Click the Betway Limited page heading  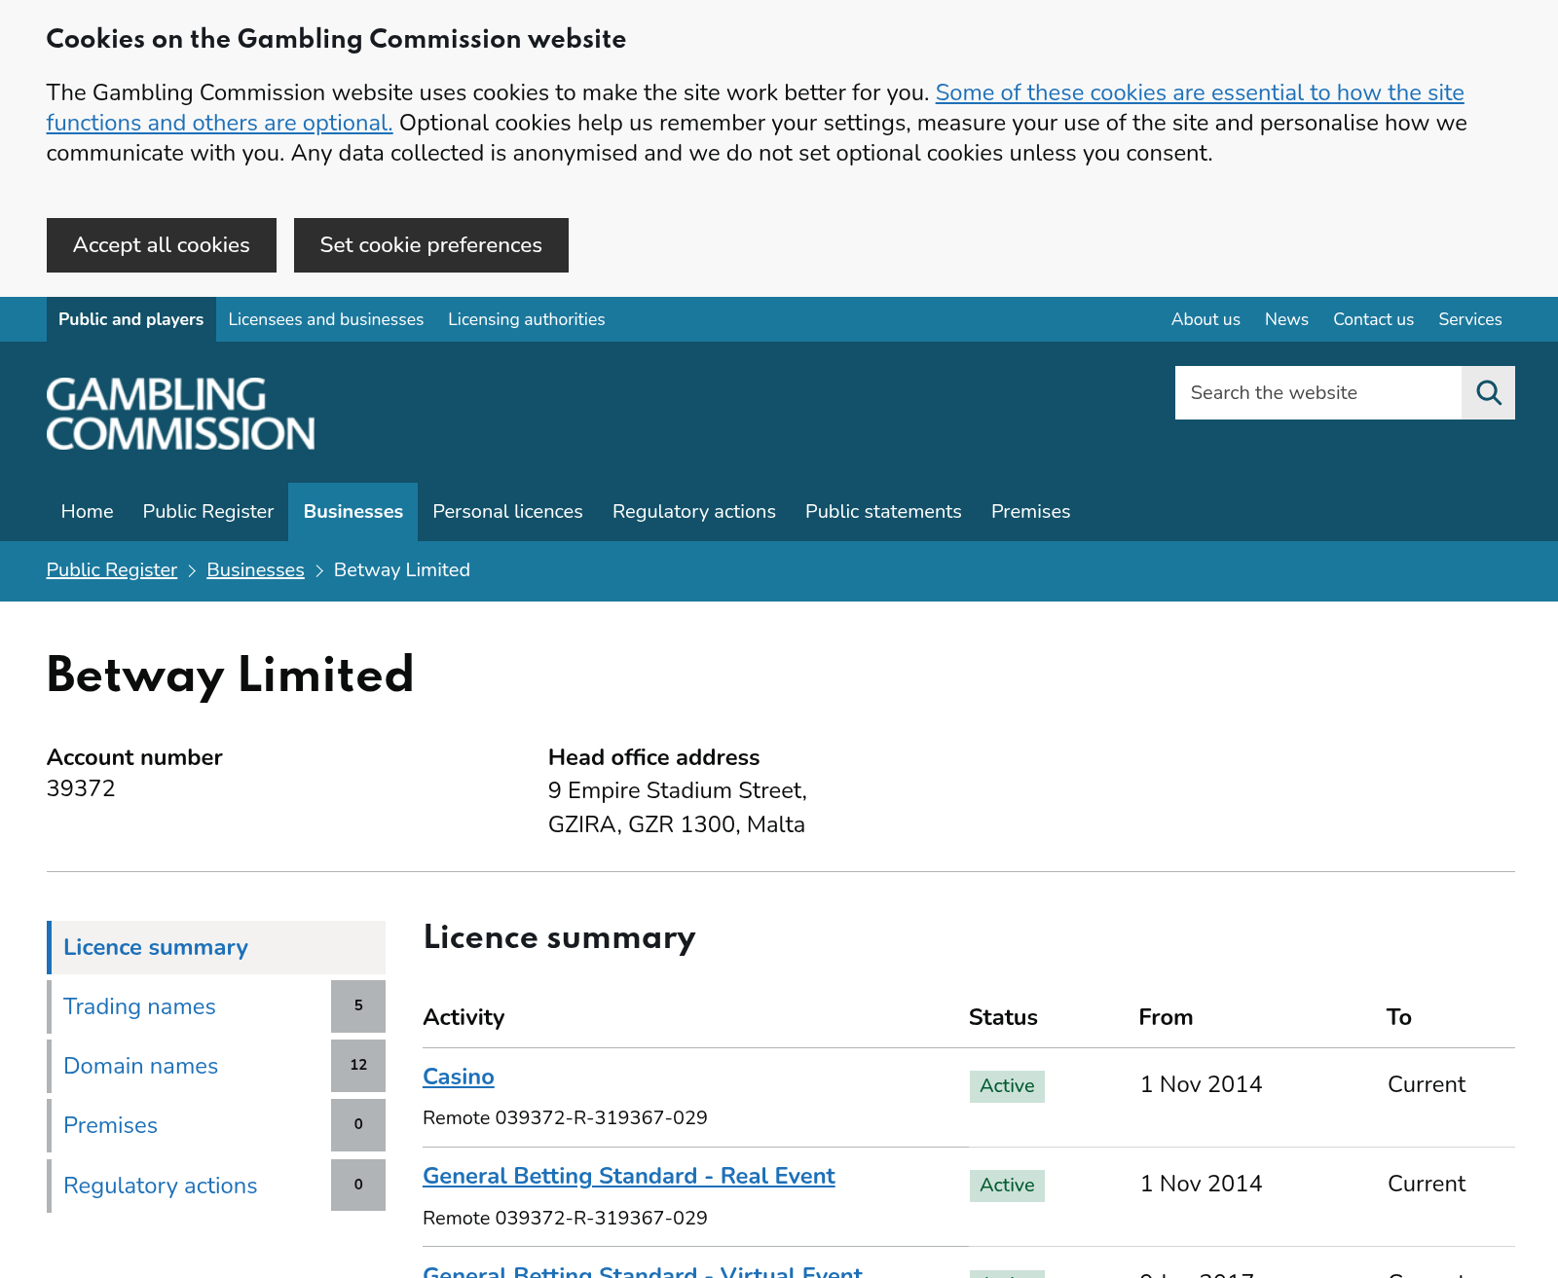(x=231, y=676)
